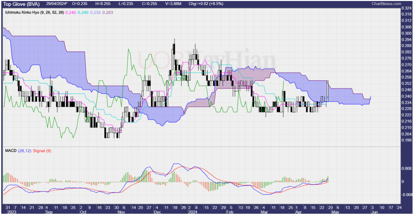Click the Sep month label
The image size is (413, 215).
point(49,212)
